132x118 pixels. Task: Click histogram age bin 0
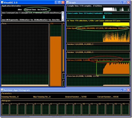pos(6,109)
